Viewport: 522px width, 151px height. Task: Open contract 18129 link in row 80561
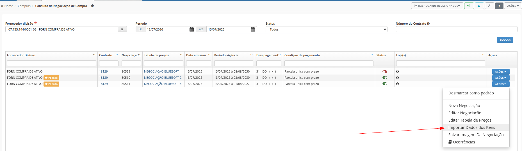click(x=103, y=84)
